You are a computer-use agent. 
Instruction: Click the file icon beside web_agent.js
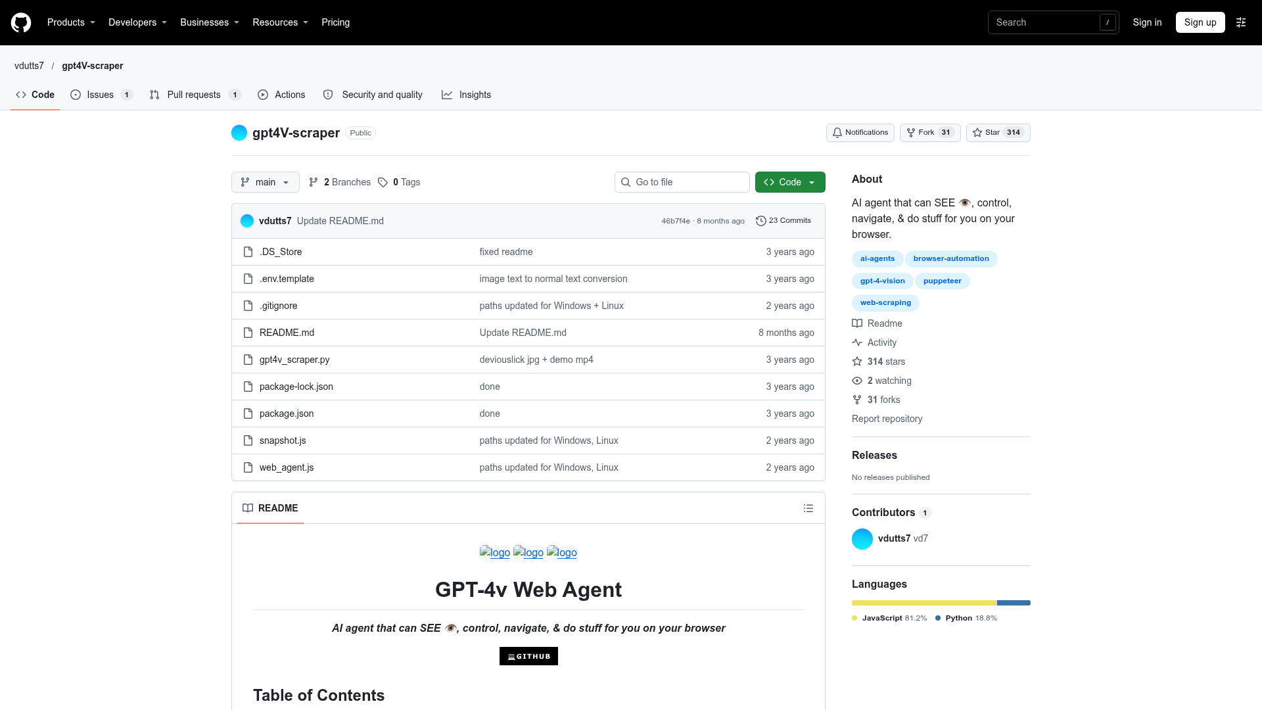[248, 467]
